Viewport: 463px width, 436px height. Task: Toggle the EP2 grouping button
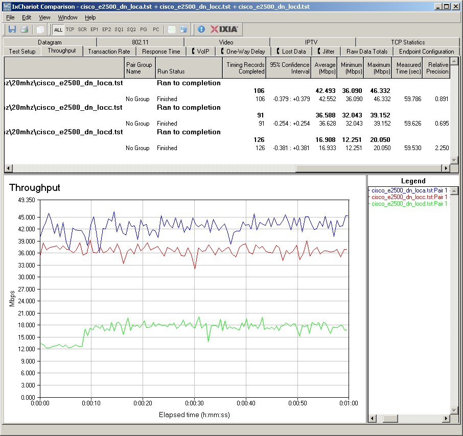pyautogui.click(x=106, y=29)
